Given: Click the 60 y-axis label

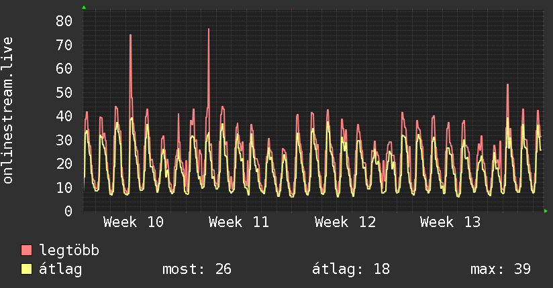Looking at the screenshot, I should click(64, 69).
